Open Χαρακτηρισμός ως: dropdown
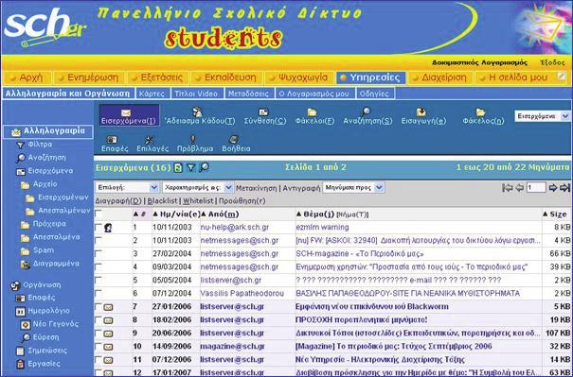This screenshot has height=377, width=573. (197, 187)
